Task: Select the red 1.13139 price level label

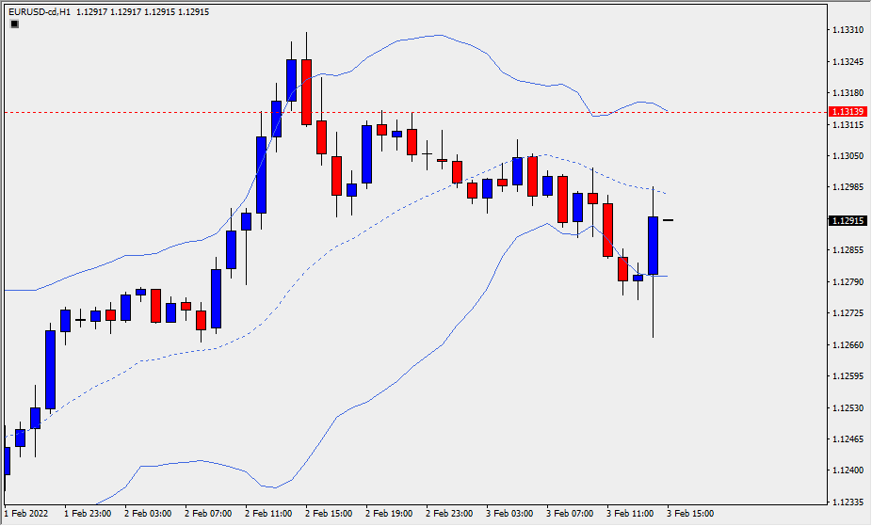Action: click(x=848, y=112)
